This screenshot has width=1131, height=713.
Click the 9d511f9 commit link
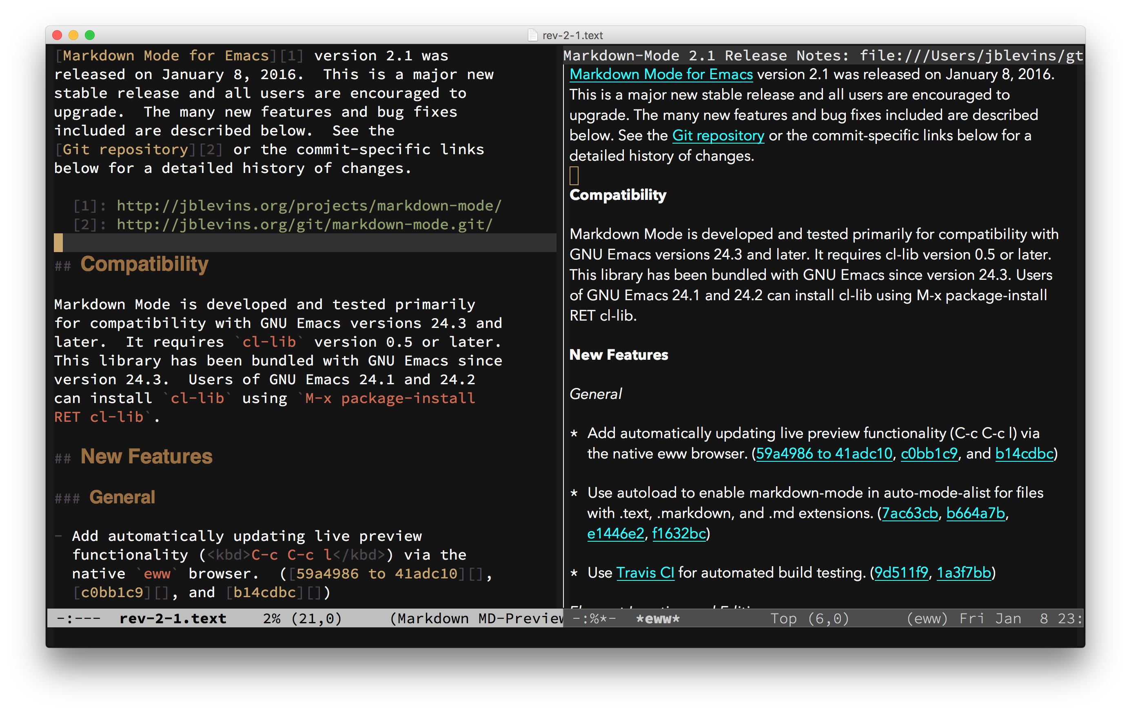coord(901,573)
